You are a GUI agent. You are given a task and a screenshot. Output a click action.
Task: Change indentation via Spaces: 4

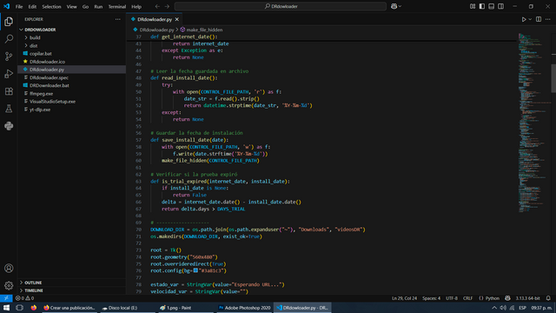(431, 298)
